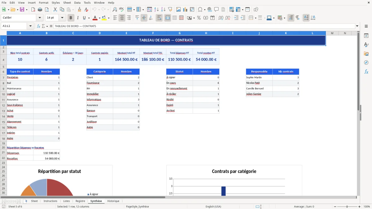
Task: Open the Font Color dropdown arrow
Action: (x=100, y=18)
